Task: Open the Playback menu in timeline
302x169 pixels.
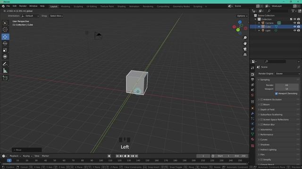Action: point(15,156)
